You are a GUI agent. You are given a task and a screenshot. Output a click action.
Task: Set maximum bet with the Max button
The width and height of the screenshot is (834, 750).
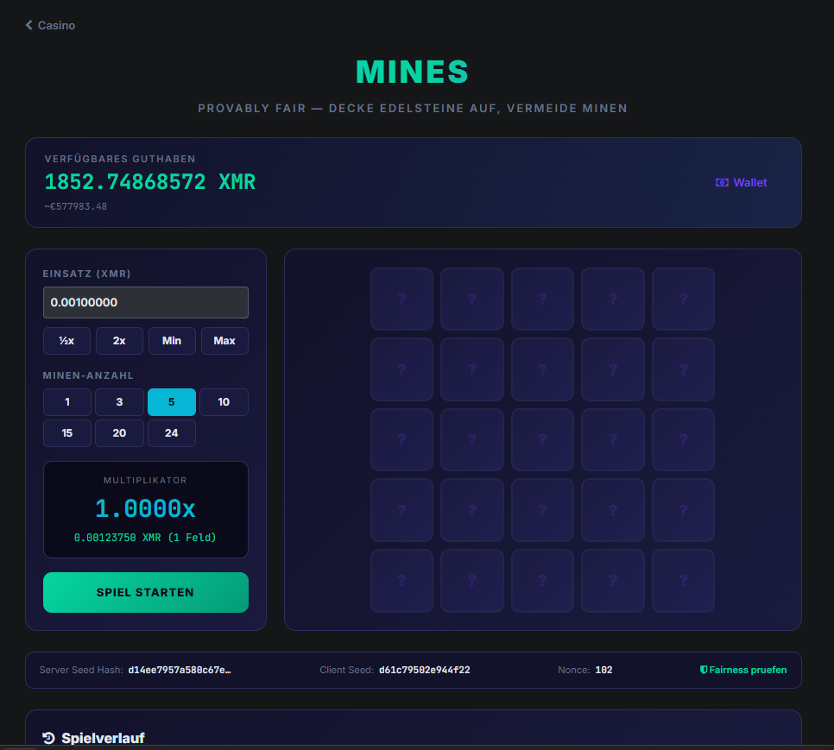(224, 341)
